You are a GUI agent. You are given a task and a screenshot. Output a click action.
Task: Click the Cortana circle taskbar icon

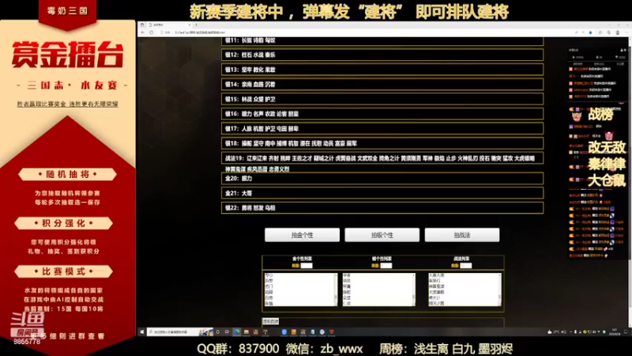[218, 331]
